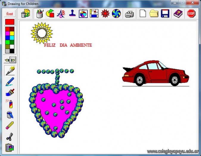
Task: Click the red starburst effects icon
Action: pyautogui.click(x=105, y=13)
